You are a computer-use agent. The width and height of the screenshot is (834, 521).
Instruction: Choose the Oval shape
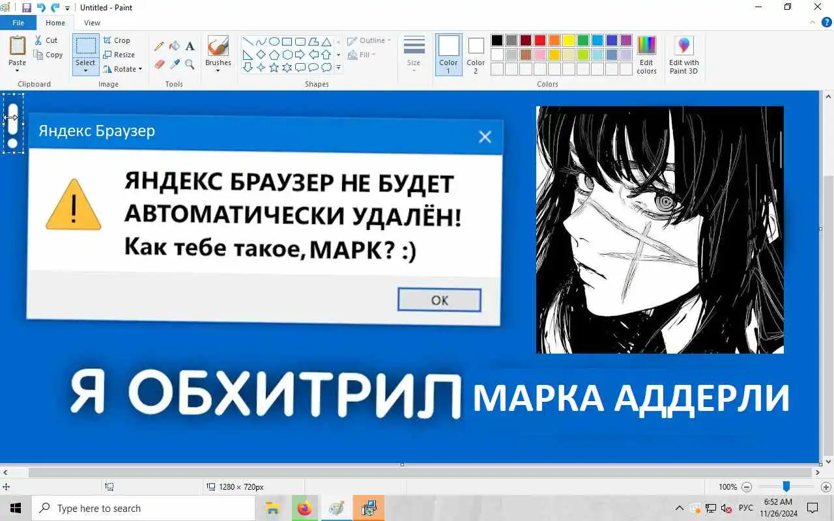(274, 42)
